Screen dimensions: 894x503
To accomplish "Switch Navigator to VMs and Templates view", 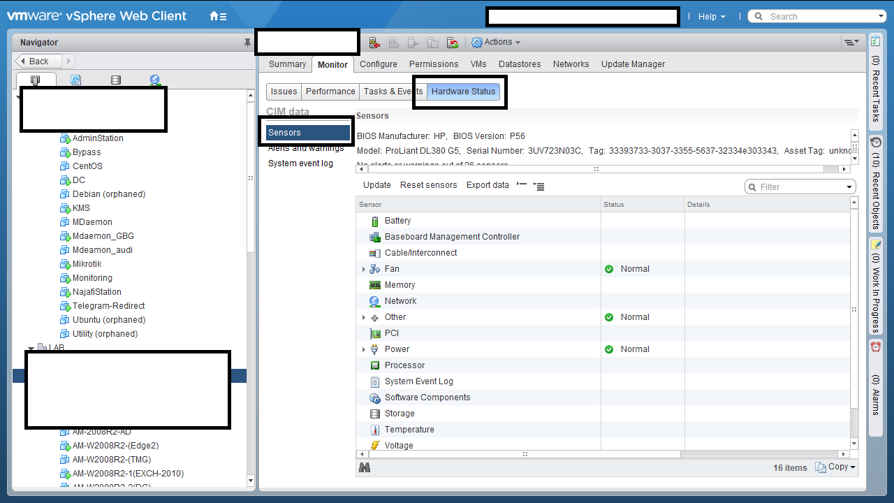I will (x=76, y=80).
